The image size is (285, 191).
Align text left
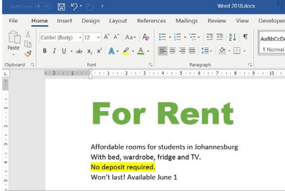(x=162, y=51)
